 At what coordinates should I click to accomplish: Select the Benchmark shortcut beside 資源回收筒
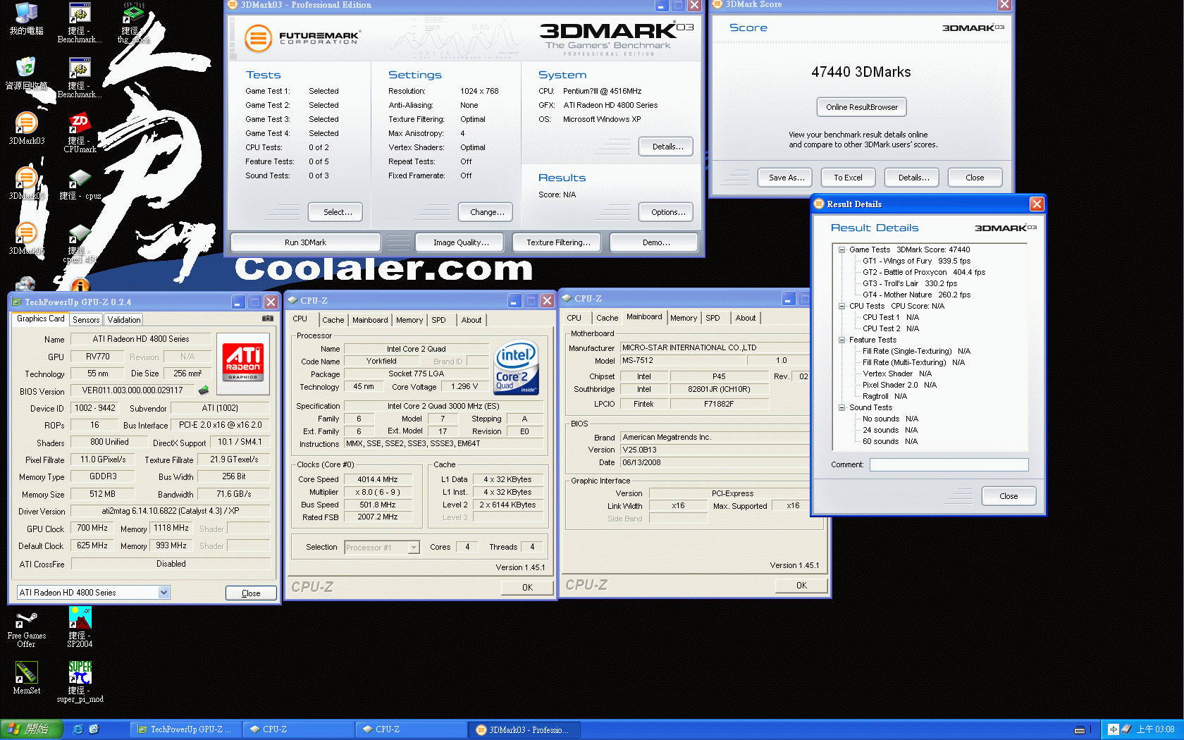point(80,78)
